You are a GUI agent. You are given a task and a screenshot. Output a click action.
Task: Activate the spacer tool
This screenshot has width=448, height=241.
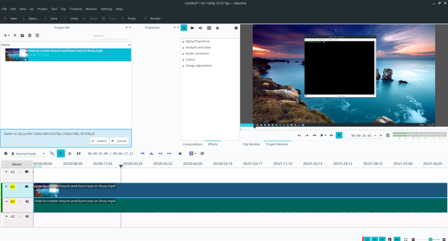(x=78, y=153)
